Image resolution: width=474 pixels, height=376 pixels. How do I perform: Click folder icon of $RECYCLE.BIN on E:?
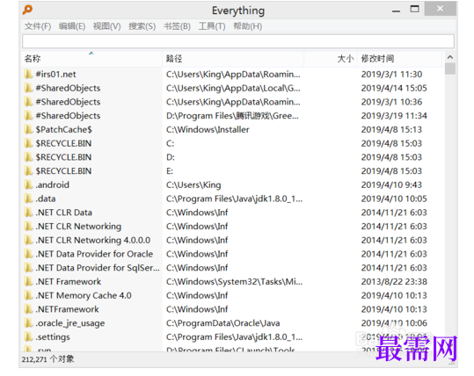click(x=28, y=171)
